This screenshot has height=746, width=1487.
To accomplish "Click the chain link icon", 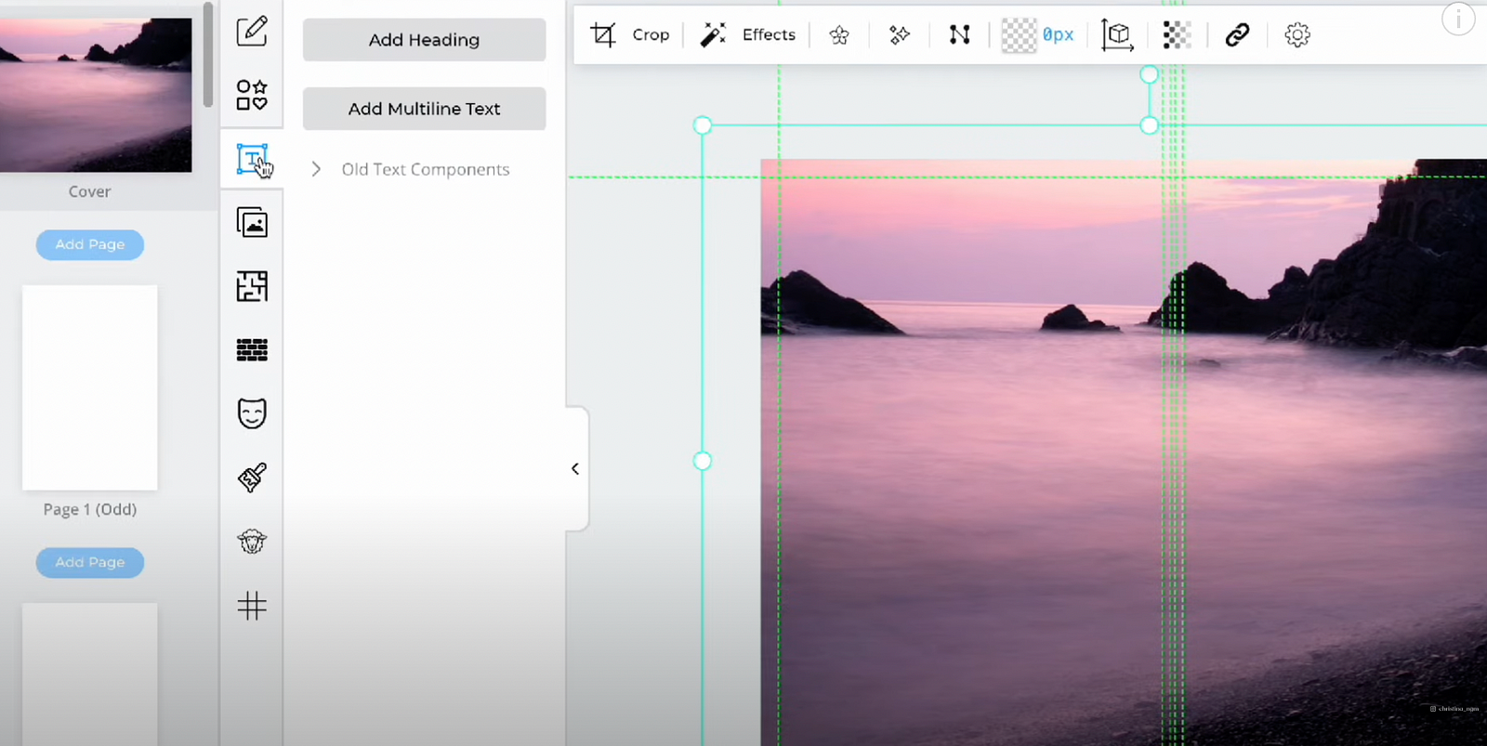I will [1237, 35].
